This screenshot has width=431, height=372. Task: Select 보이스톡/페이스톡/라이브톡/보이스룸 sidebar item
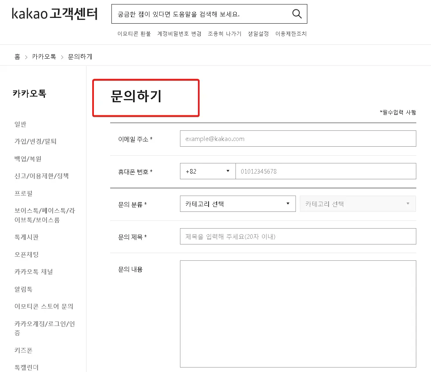pyautogui.click(x=45, y=215)
